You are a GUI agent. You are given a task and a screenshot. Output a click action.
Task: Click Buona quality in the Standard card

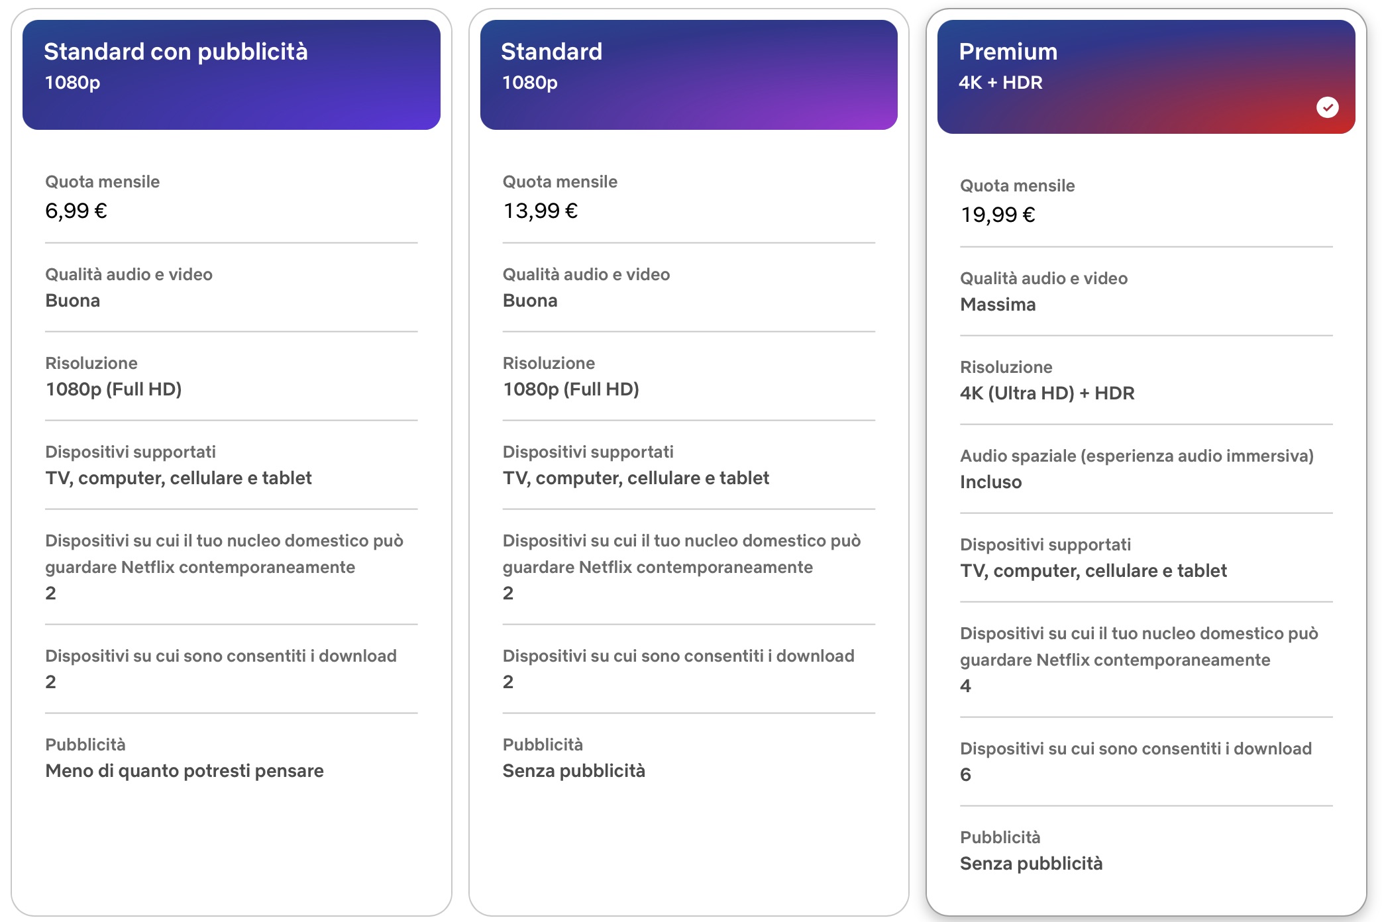click(530, 301)
